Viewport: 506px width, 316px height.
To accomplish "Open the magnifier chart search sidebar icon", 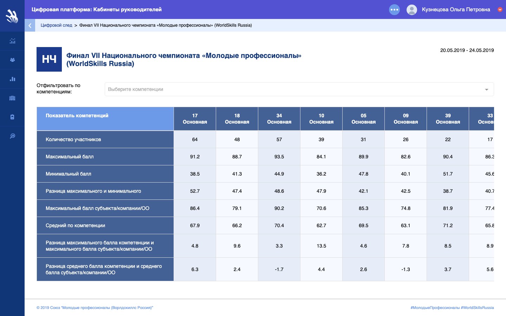I will [12, 136].
